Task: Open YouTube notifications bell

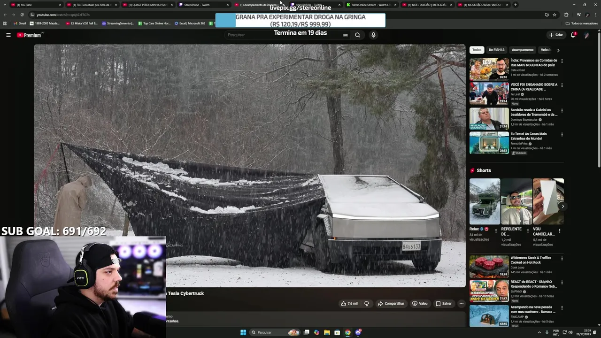Action: click(x=573, y=35)
